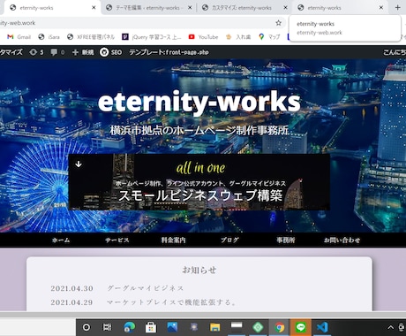The width and height of the screenshot is (406, 336).
Task: Open the ブログ navigation item
Action: coord(229,240)
